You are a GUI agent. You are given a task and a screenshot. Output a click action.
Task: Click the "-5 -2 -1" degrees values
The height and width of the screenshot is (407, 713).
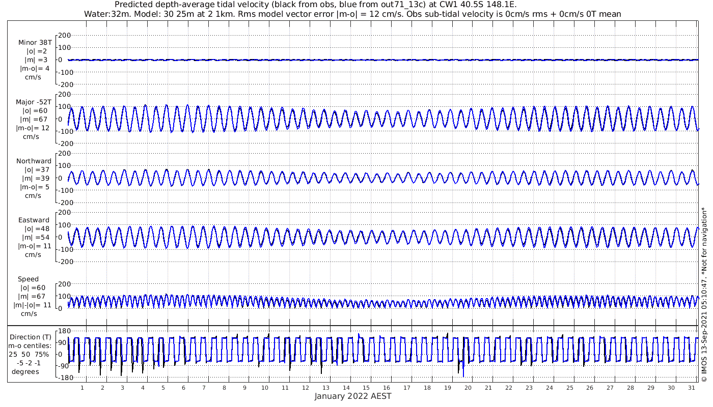(x=29, y=363)
